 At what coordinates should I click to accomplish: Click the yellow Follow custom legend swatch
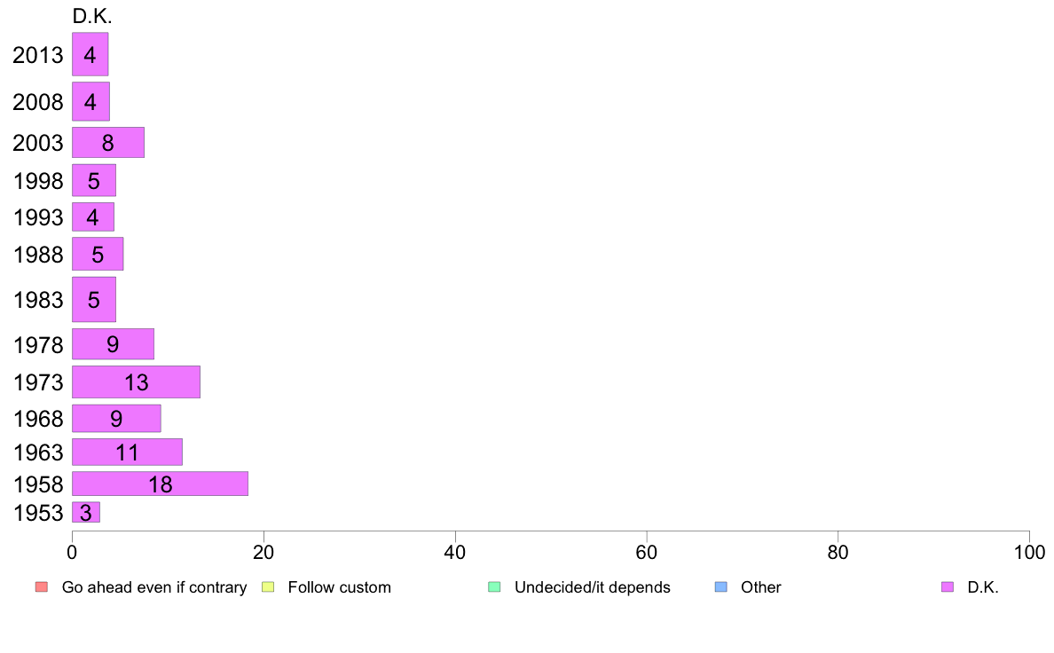pos(268,587)
